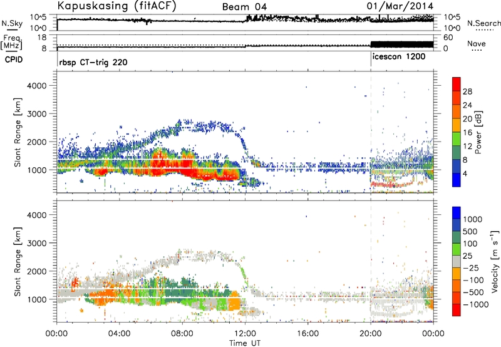Viewport: 501px width, 347px height.
Task: Click the "Beam 04" label
Action: pyautogui.click(x=244, y=7)
